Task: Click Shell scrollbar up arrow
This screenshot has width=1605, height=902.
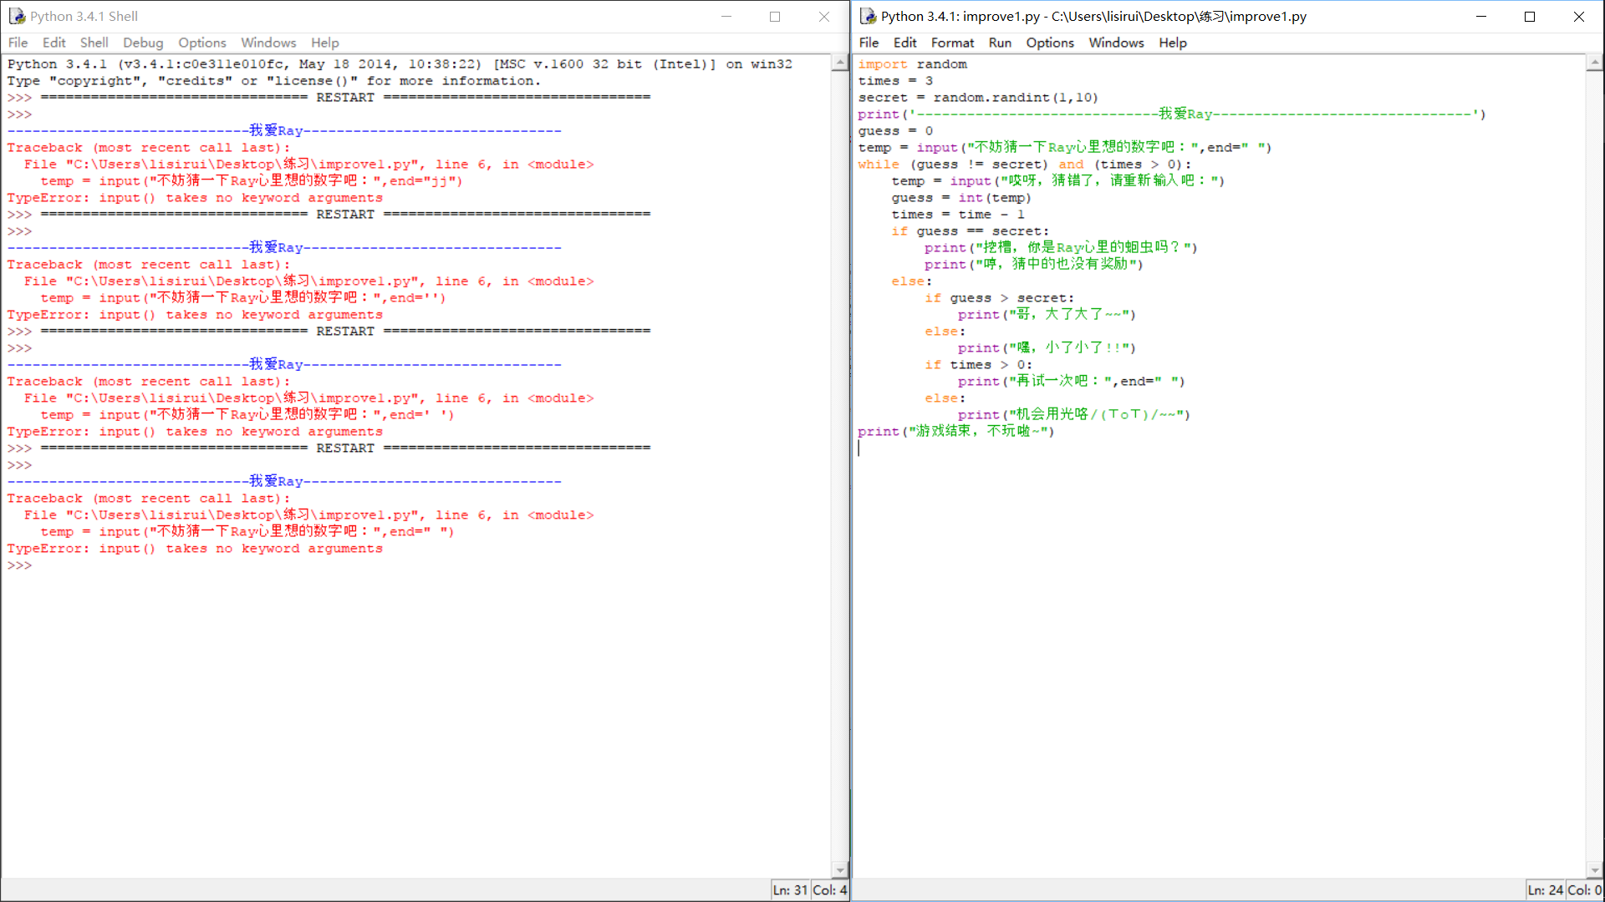Action: pyautogui.click(x=840, y=63)
